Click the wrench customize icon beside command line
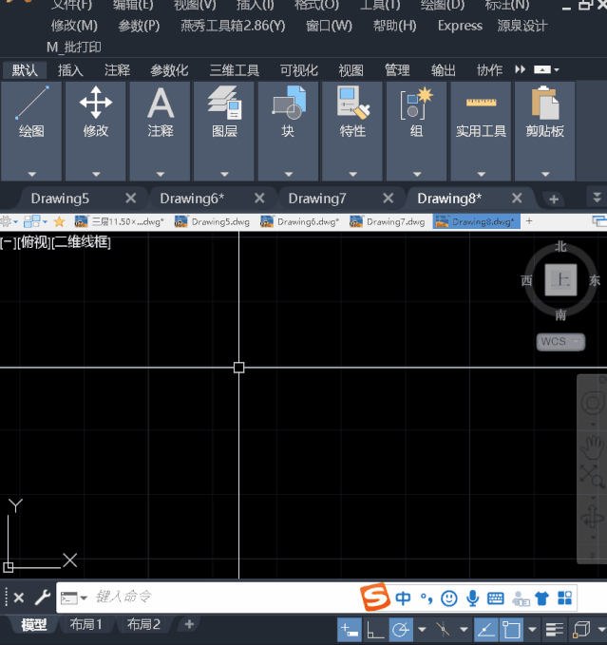The height and width of the screenshot is (645, 607). pos(42,598)
